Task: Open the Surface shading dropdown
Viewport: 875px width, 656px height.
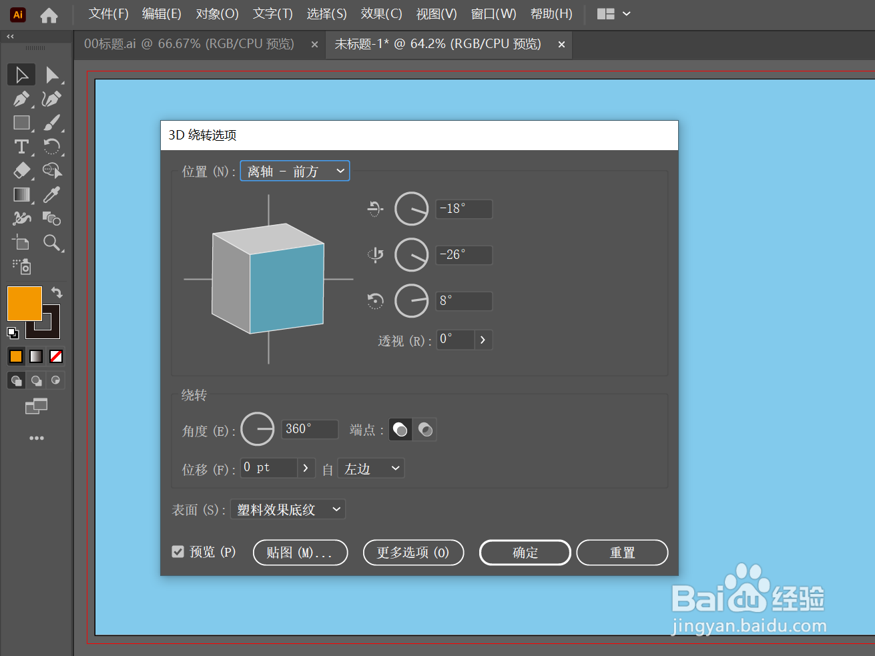Action: pos(288,510)
